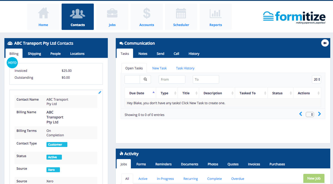Open the page size dropdown showing 20

coord(317,79)
